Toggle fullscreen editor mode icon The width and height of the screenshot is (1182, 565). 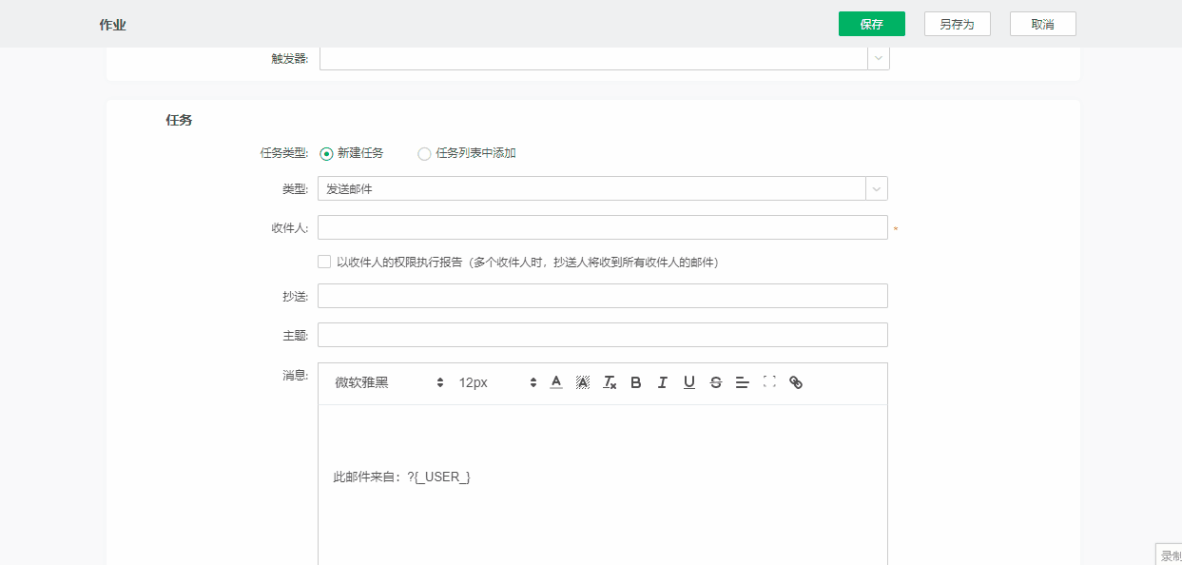(x=769, y=382)
